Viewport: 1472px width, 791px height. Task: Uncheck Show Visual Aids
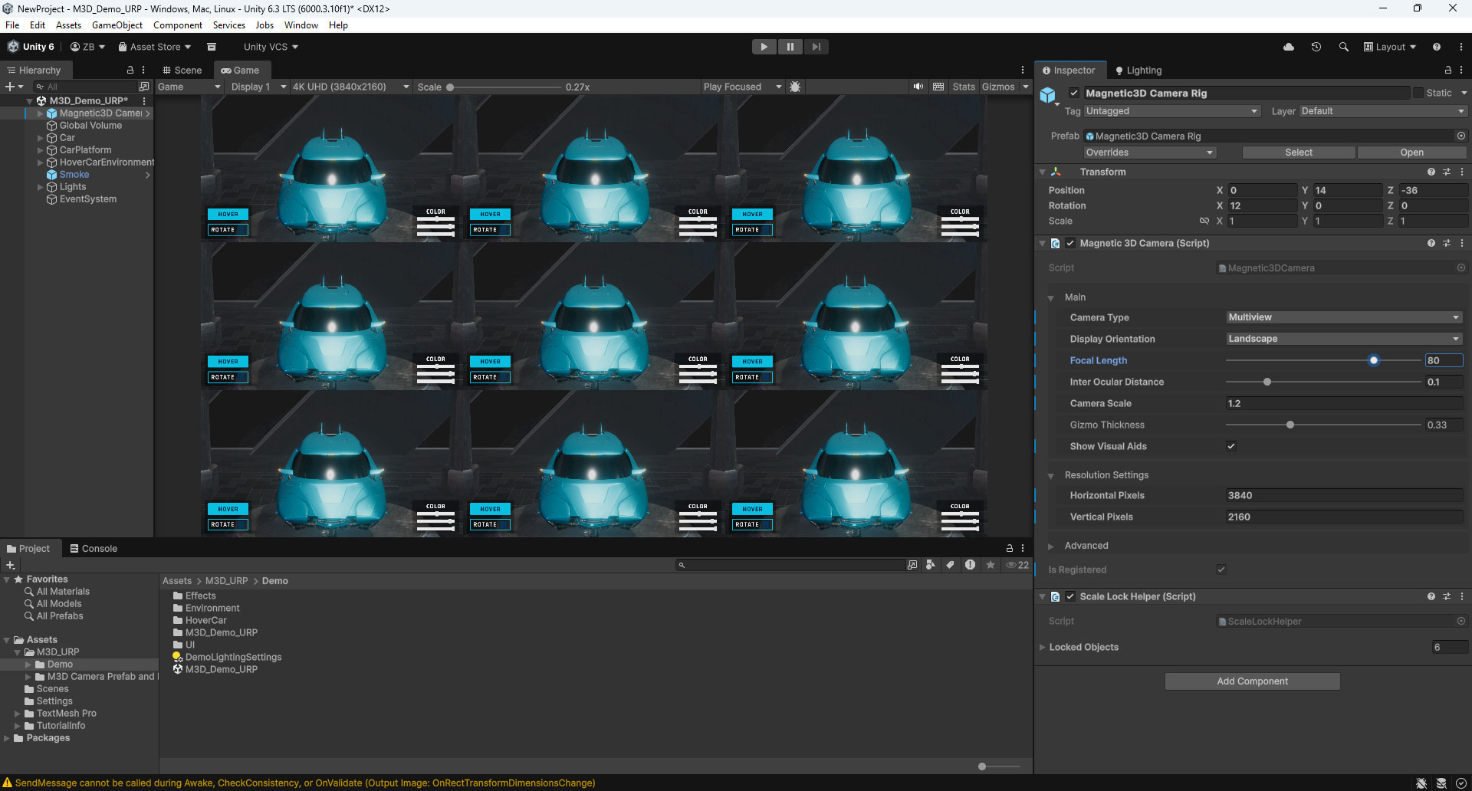(x=1231, y=445)
